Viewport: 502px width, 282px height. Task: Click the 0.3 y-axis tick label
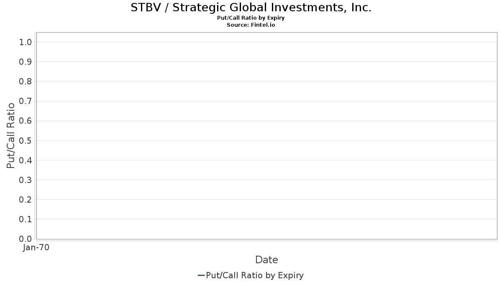(x=26, y=180)
